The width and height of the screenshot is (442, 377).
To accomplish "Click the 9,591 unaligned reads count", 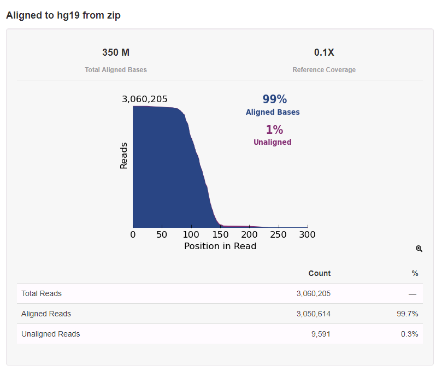I will tap(320, 334).
